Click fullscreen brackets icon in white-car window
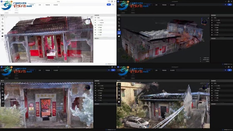233x131 pixels. point(119,105)
